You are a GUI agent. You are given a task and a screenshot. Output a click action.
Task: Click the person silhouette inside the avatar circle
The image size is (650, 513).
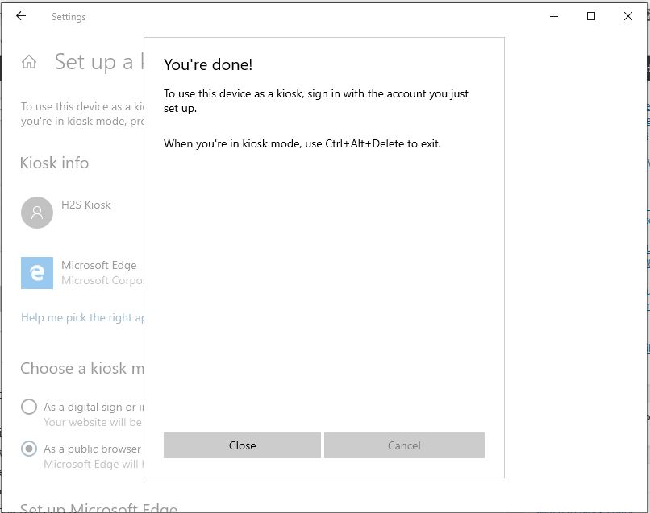coord(35,212)
